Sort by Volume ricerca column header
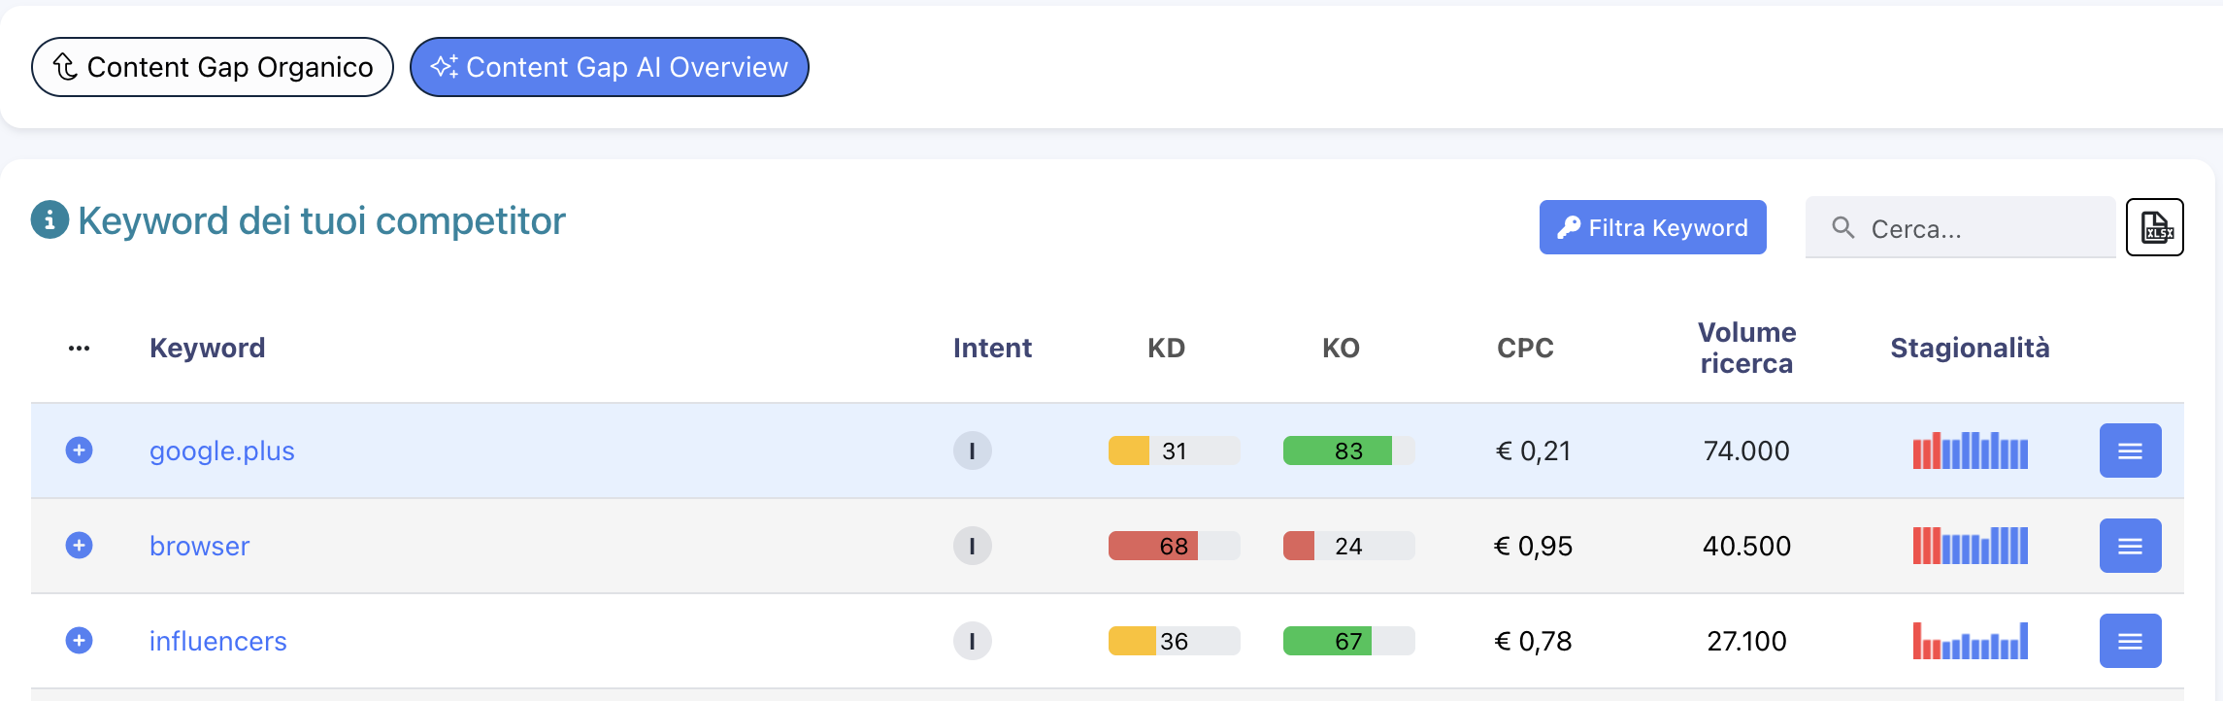The height and width of the screenshot is (701, 2223). pos(1746,348)
